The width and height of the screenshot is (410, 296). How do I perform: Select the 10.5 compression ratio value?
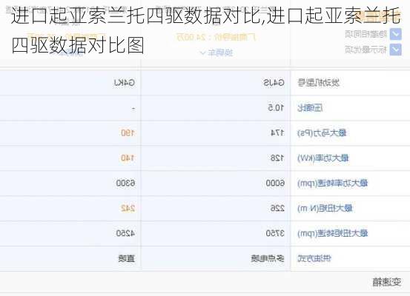276,107
